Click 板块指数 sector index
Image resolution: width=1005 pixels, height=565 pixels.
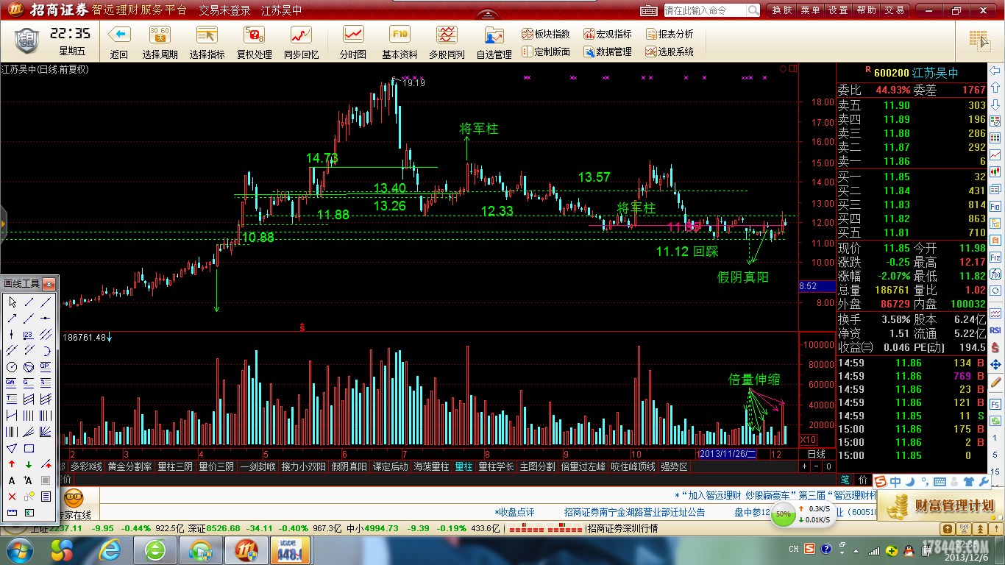546,34
